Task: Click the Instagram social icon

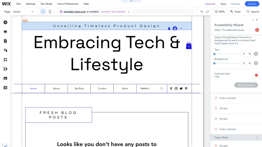Action: click(176, 89)
